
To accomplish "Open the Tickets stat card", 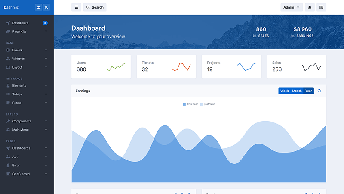I will (166, 66).
